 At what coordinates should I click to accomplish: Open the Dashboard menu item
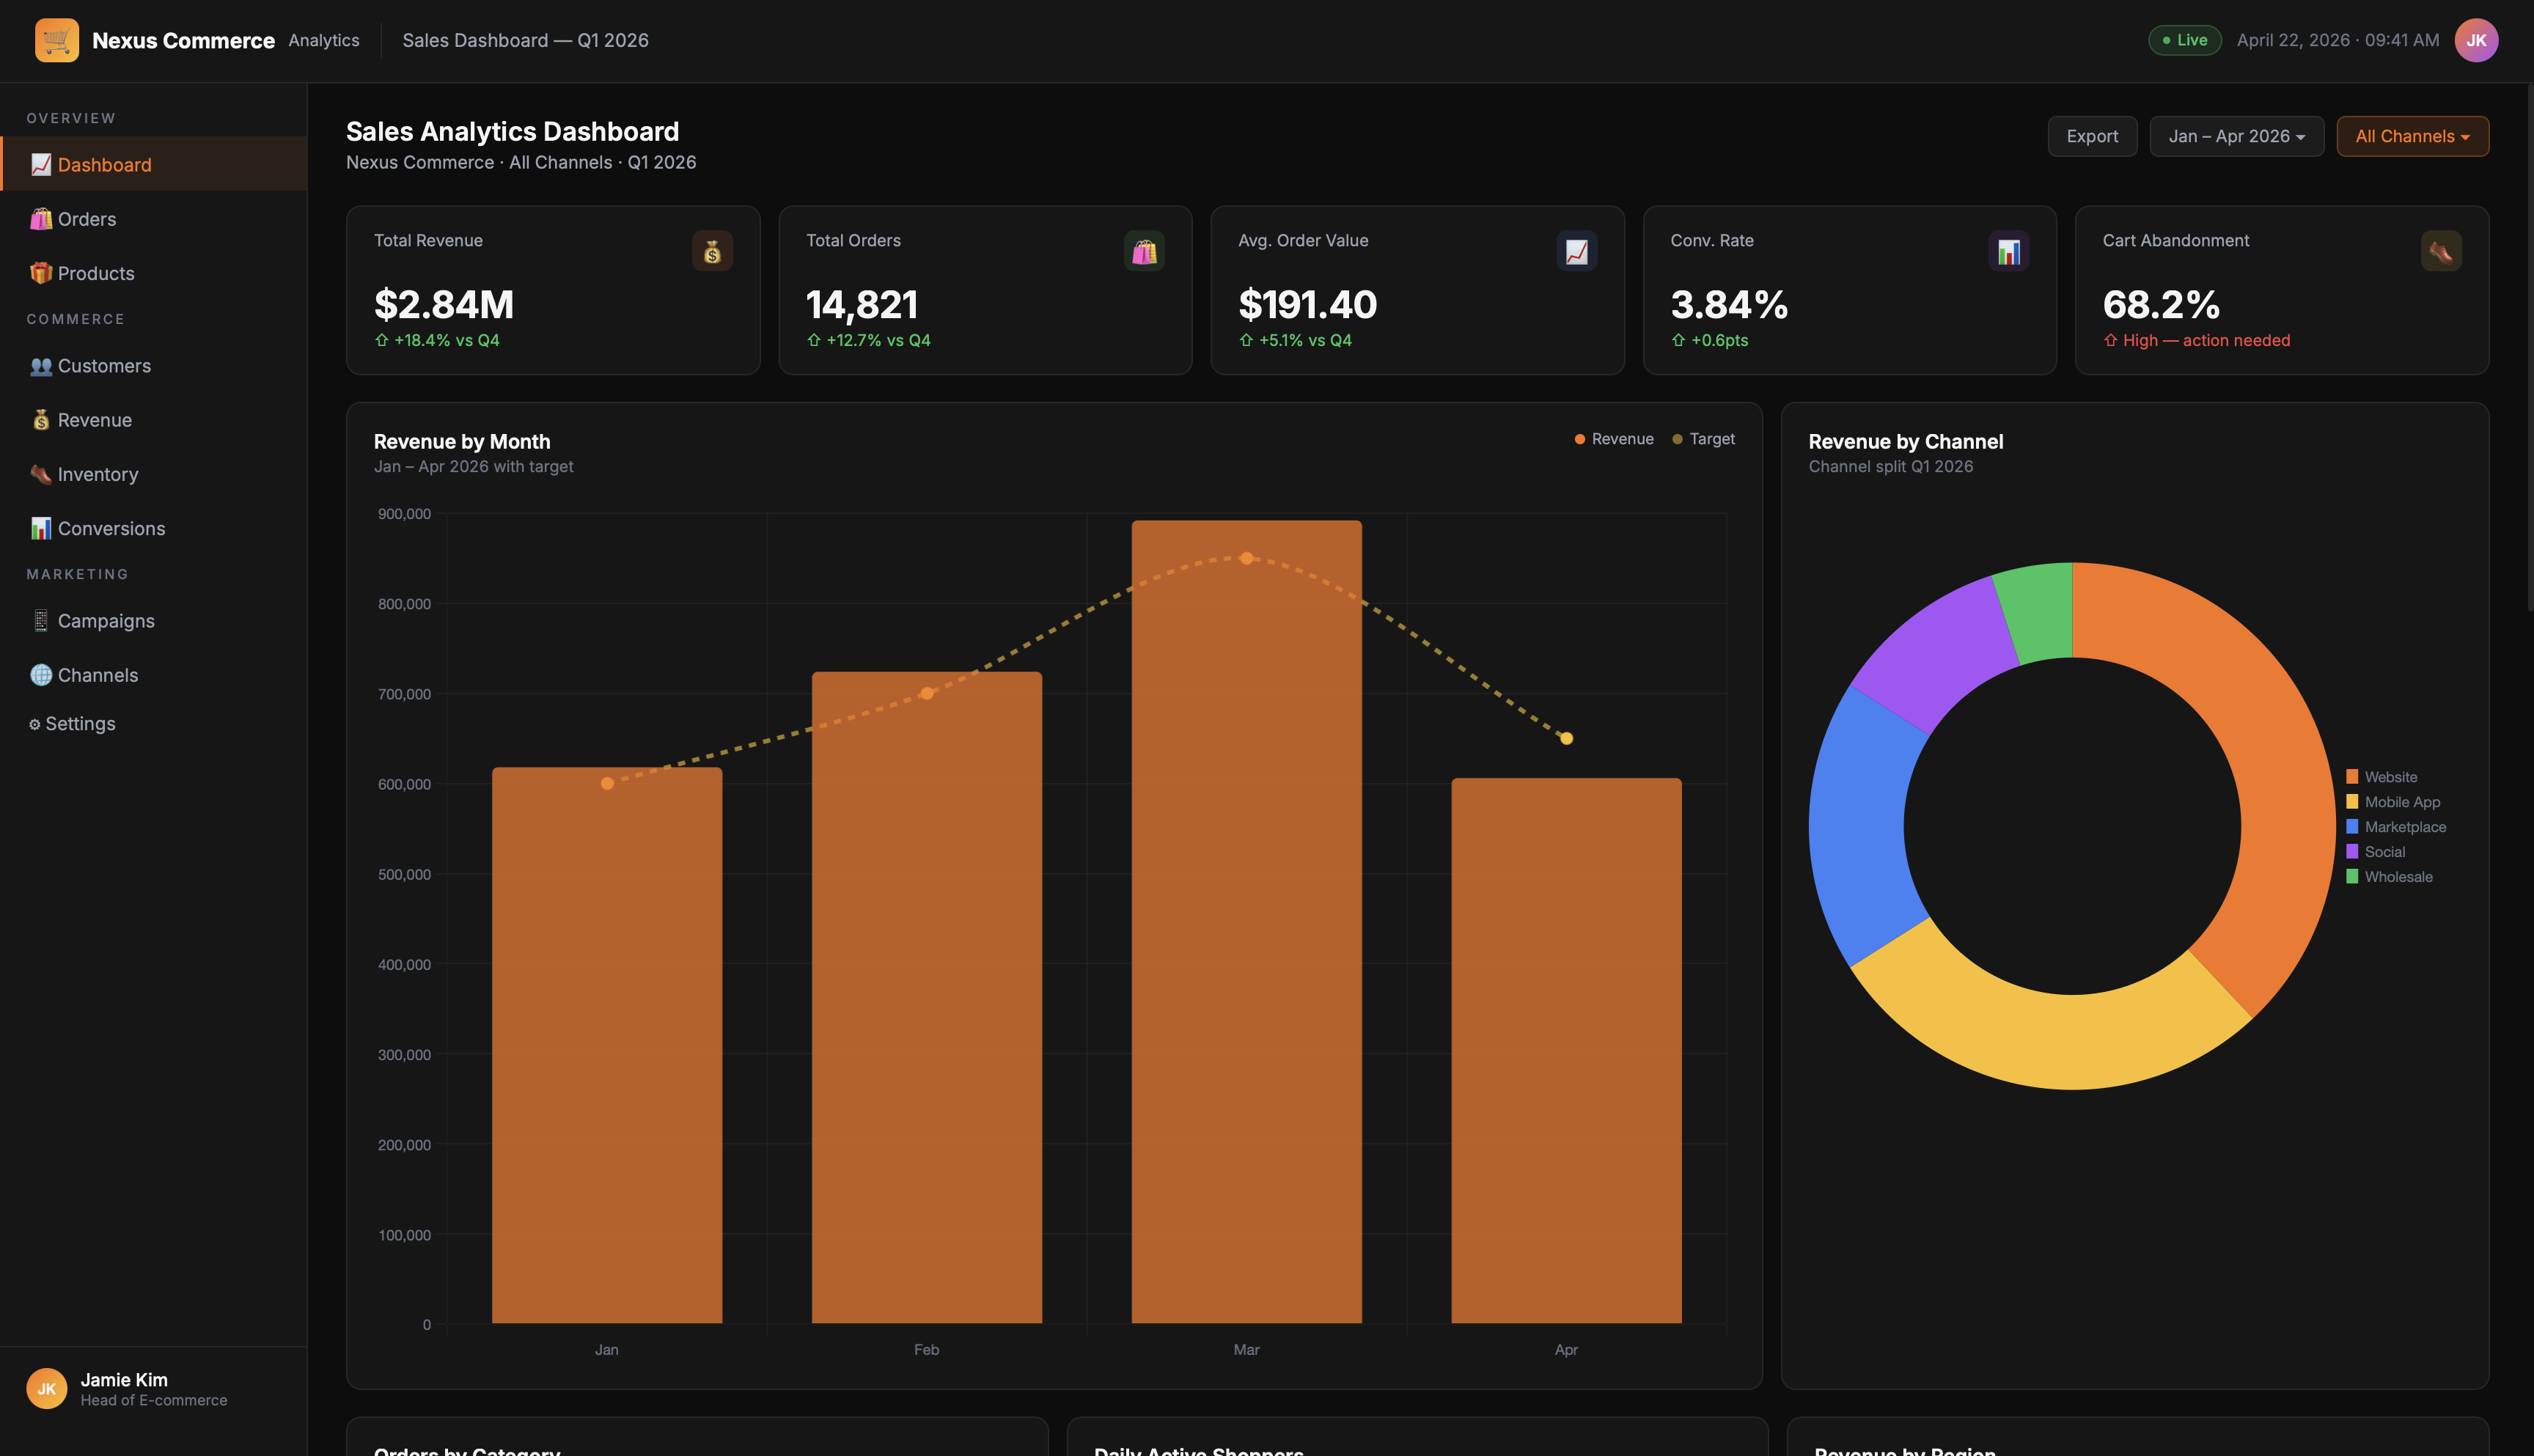pos(154,164)
